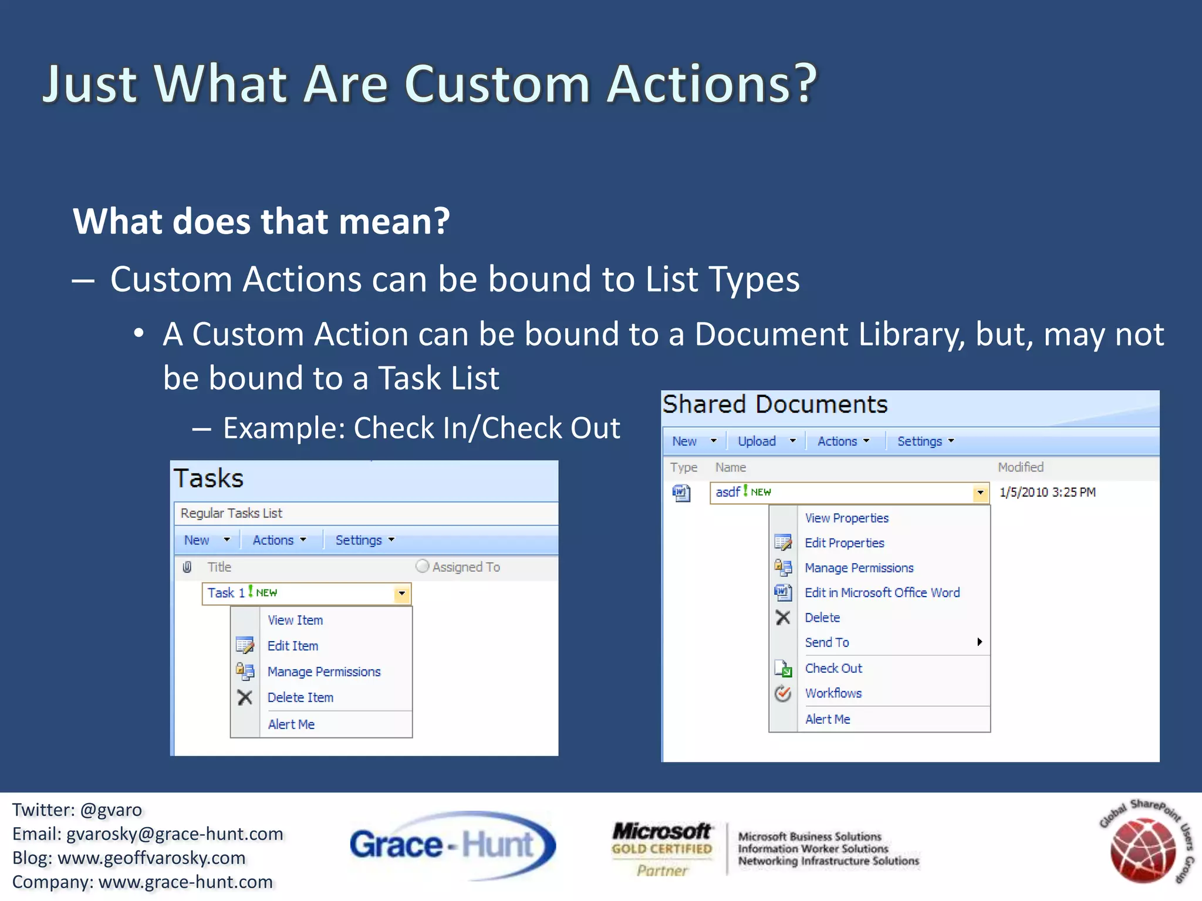Click the Modified column header

pos(1021,468)
